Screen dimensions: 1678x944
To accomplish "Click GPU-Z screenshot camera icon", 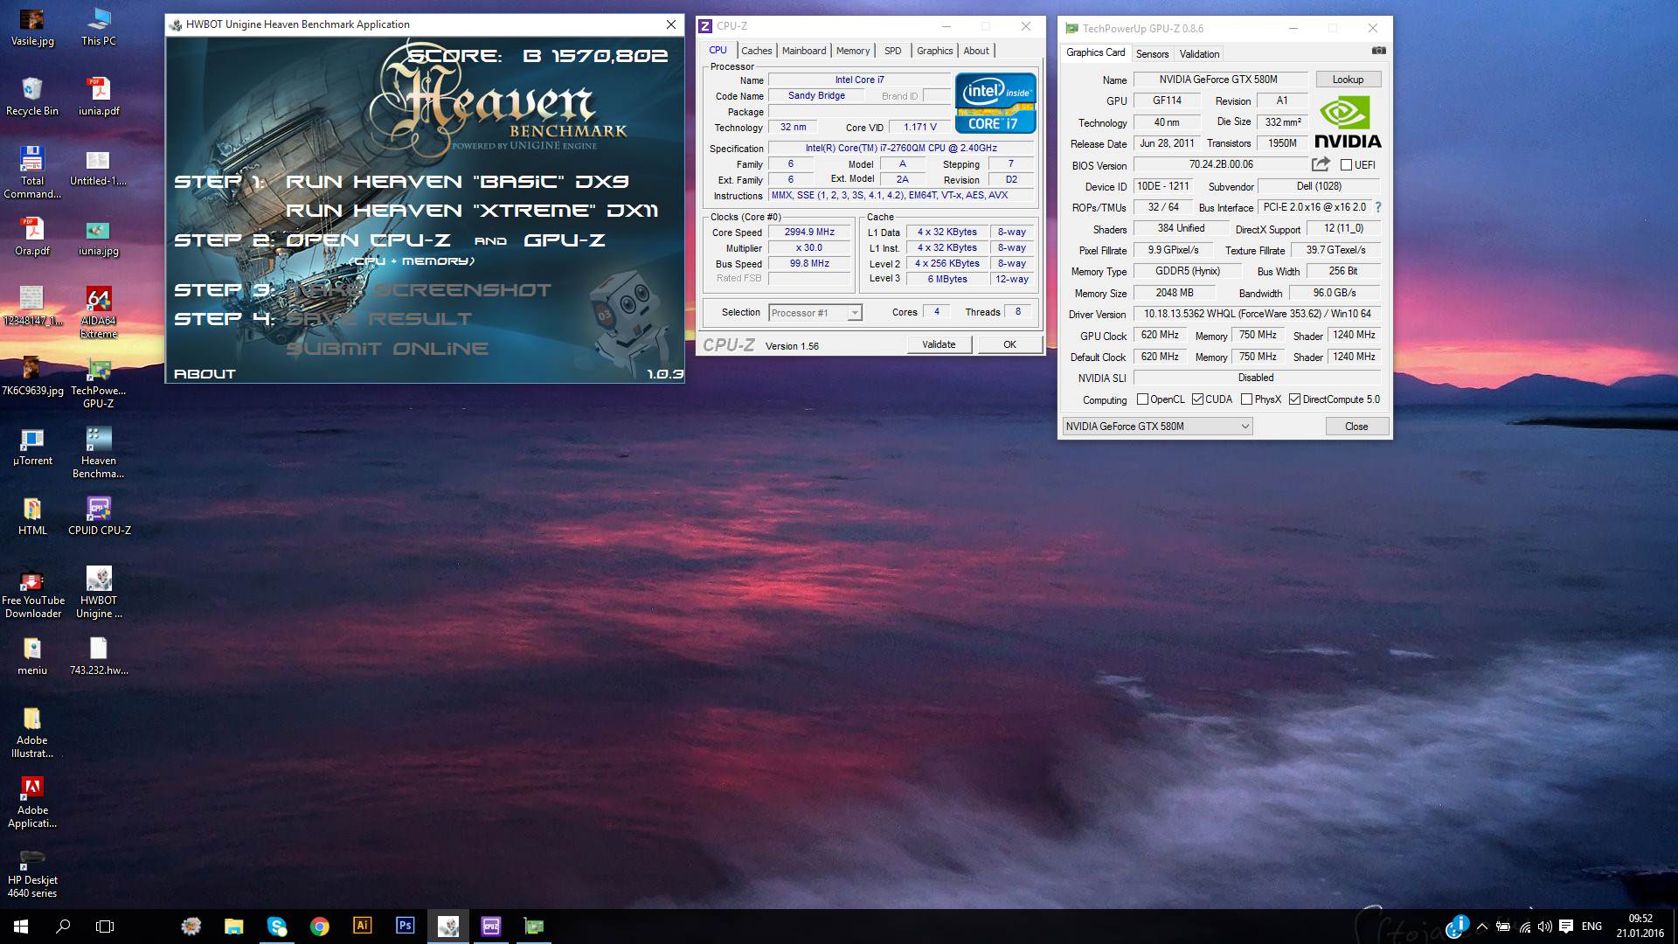I will (1378, 51).
